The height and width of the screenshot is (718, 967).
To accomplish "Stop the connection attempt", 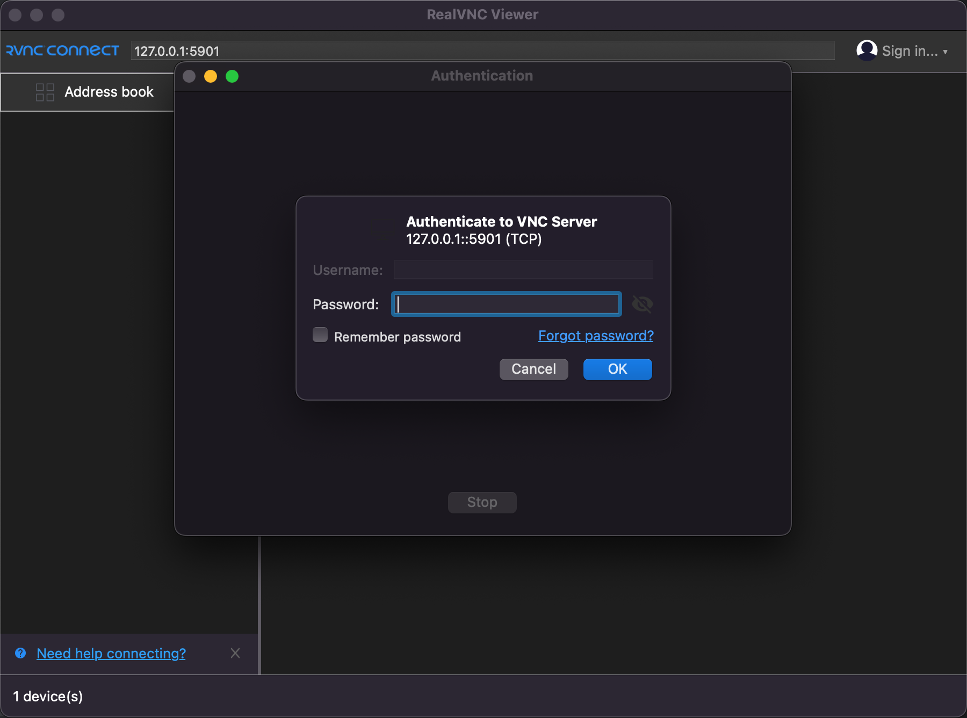I will point(481,502).
